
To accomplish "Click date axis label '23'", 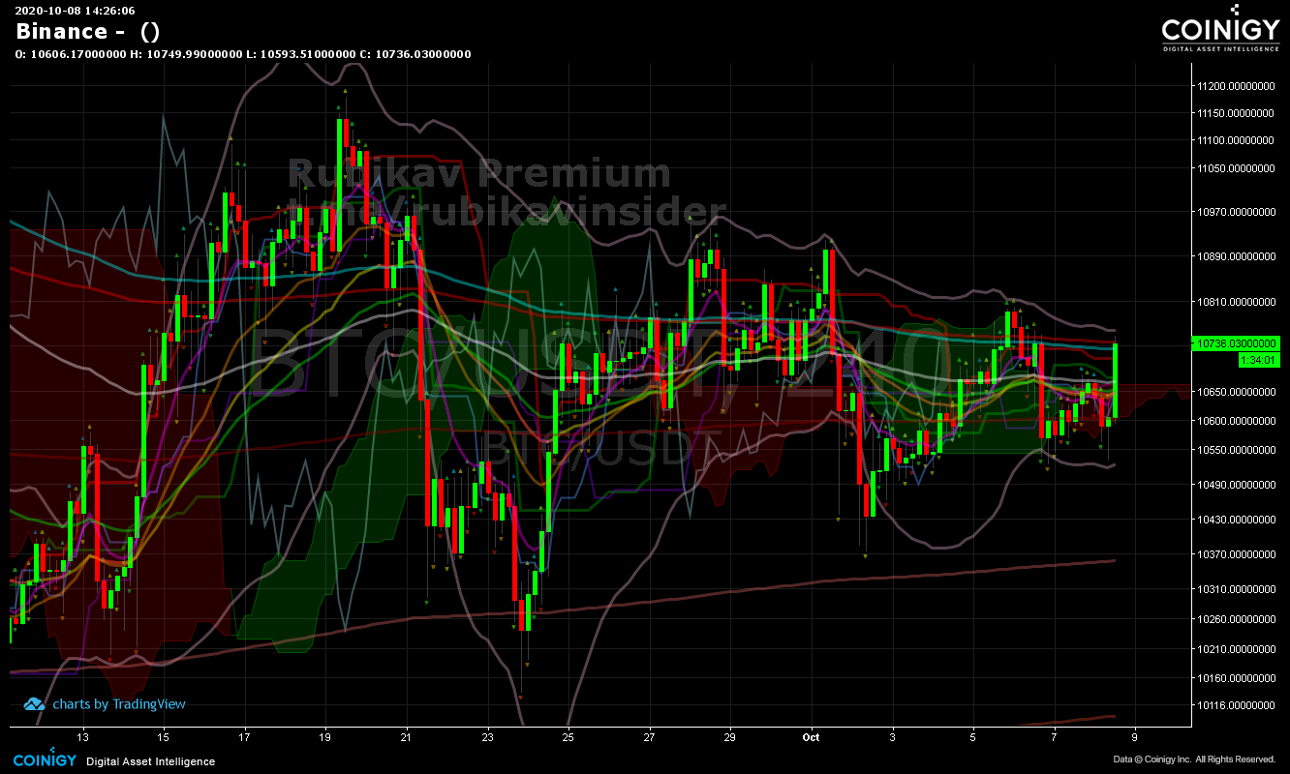I will 487,735.
